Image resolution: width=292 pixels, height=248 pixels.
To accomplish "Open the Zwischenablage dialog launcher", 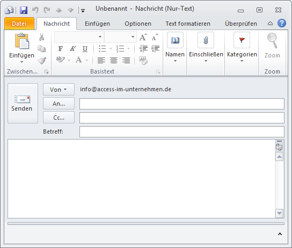I will coord(46,72).
